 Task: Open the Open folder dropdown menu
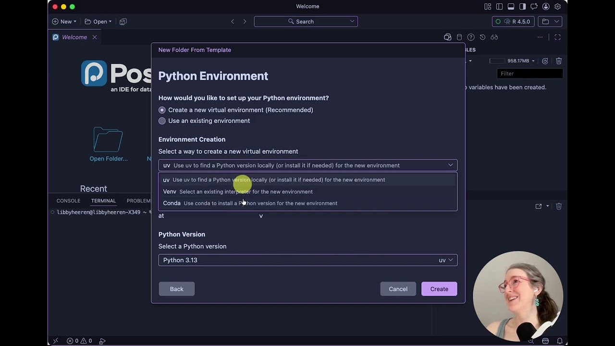(98, 22)
